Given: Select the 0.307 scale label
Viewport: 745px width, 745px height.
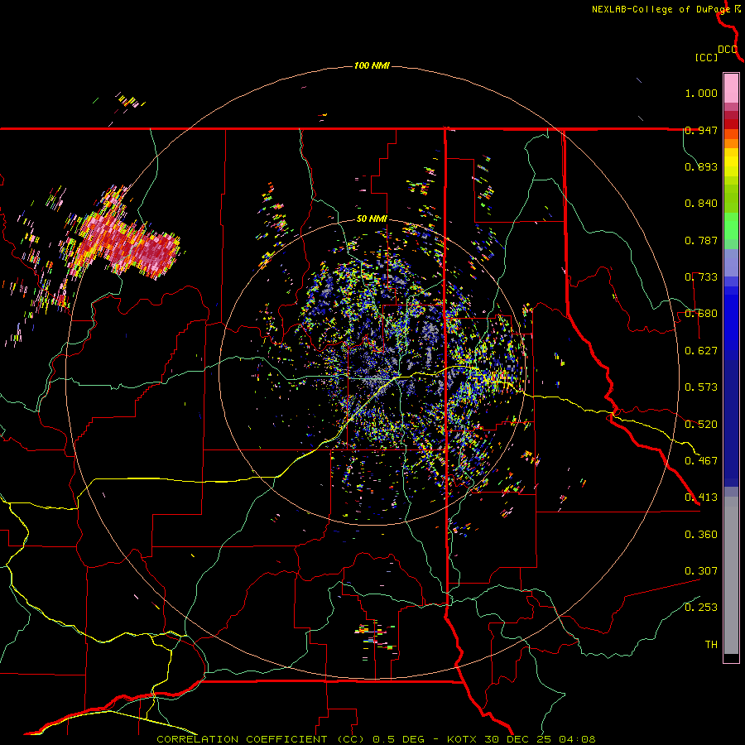Looking at the screenshot, I should click(x=701, y=571).
